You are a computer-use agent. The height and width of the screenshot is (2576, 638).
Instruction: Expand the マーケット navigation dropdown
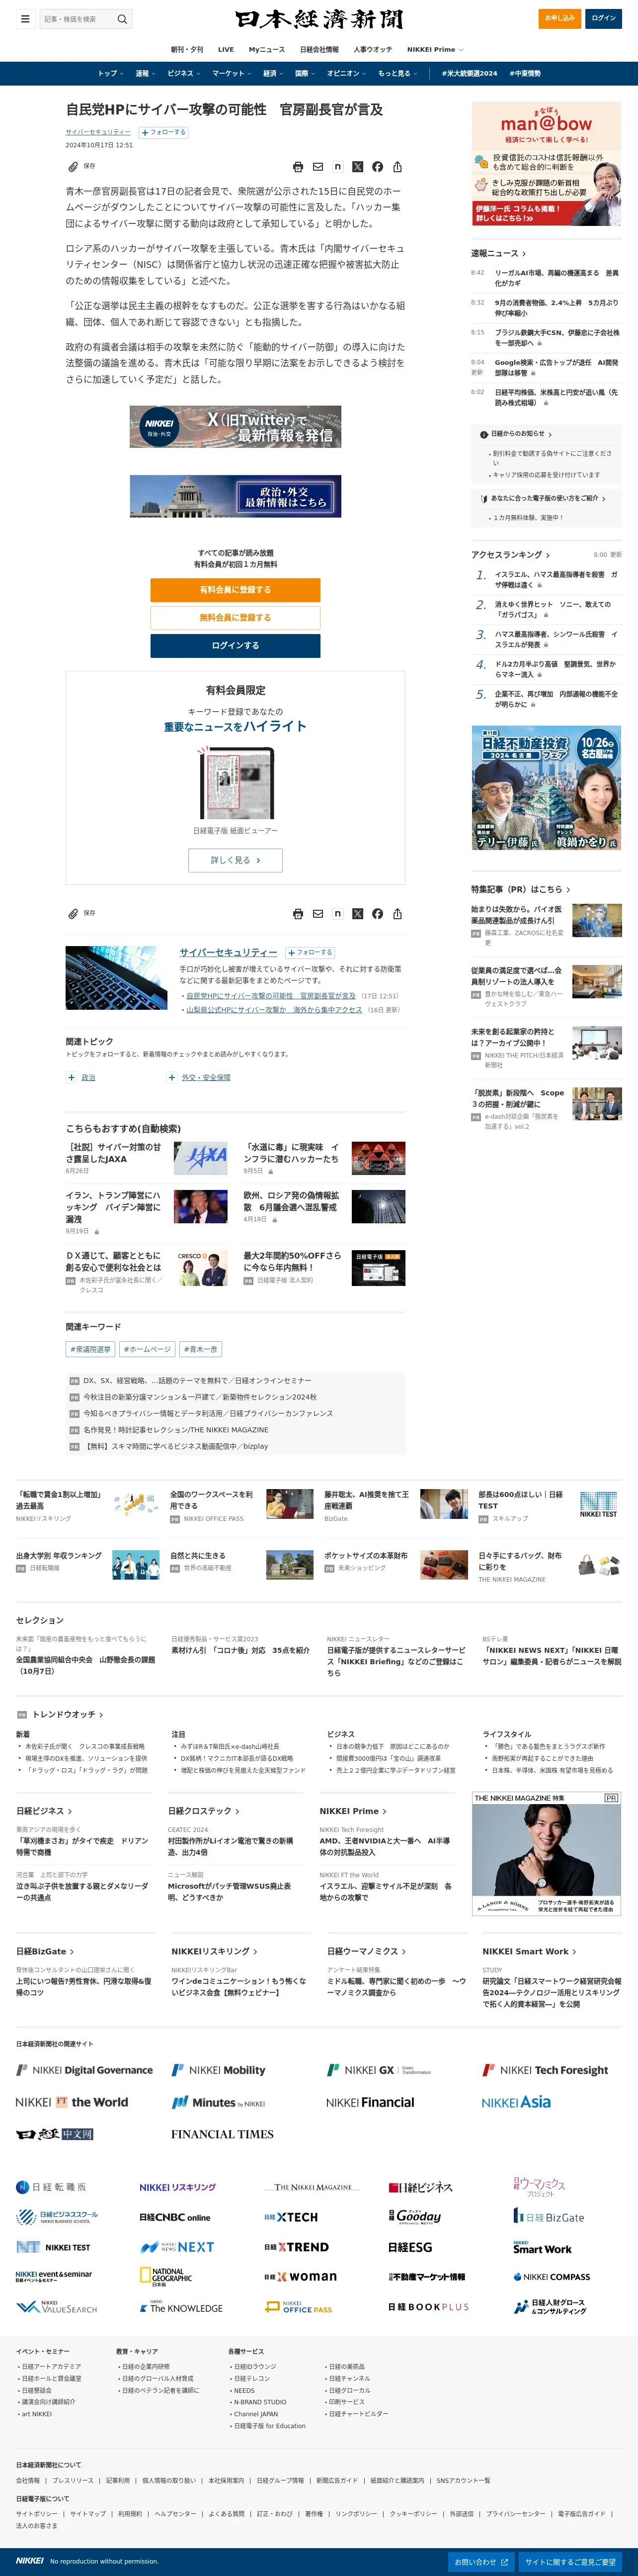[x=232, y=73]
